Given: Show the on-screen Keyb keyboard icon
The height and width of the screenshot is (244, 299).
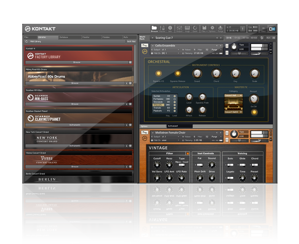Looking at the screenshot, I should (x=187, y=28).
